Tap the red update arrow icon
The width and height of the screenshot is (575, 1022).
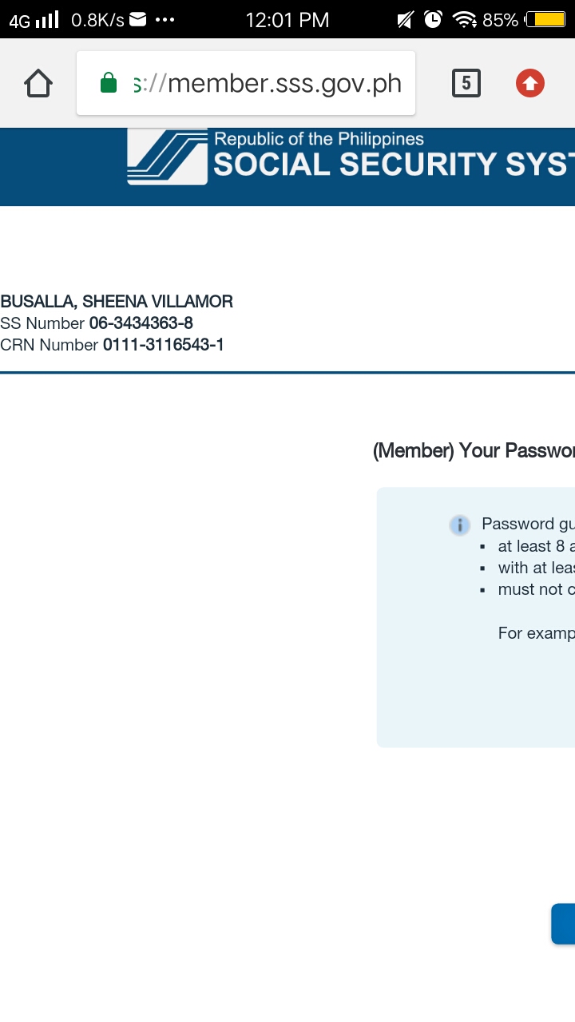[x=530, y=83]
